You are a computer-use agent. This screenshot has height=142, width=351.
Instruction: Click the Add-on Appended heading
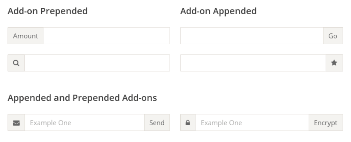pyautogui.click(x=218, y=11)
